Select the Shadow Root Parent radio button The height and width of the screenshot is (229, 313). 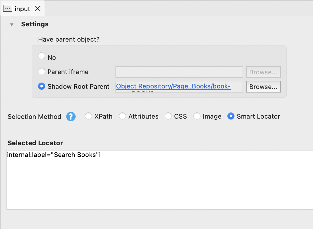(42, 86)
